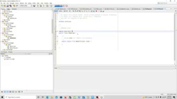This screenshot has height=99, width=177.
Task: Click the New File toolbar icon
Action: [x=2, y=6]
